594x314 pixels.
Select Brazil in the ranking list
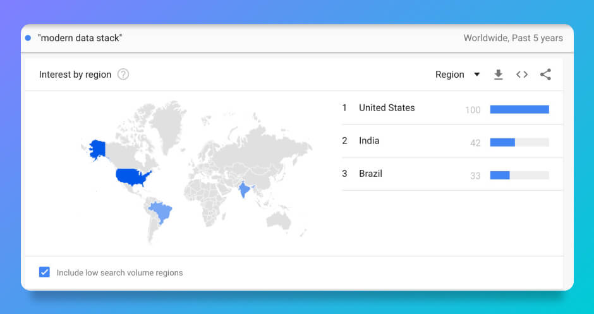tap(370, 174)
